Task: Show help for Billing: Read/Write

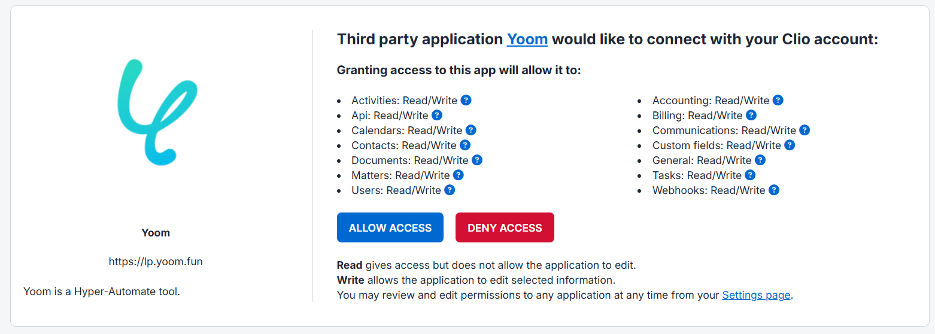Action: pos(751,115)
